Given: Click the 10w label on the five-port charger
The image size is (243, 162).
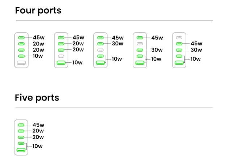Looking at the screenshot, I should pos(38,146).
